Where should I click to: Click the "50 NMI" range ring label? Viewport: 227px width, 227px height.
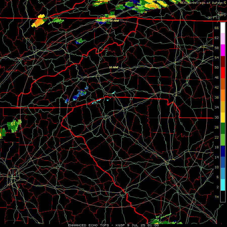(113, 67)
